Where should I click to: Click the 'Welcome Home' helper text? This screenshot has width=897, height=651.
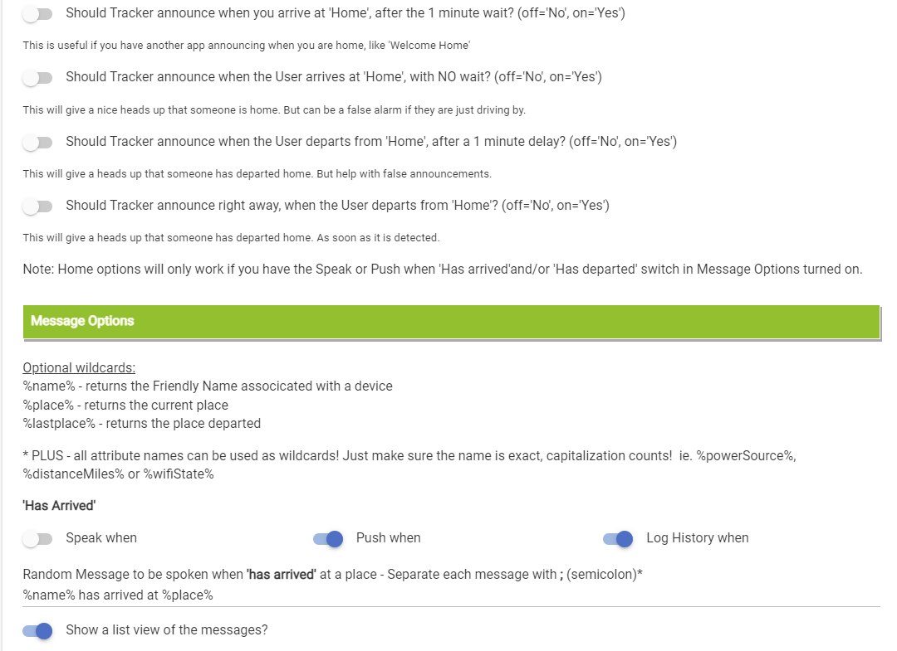(x=246, y=45)
